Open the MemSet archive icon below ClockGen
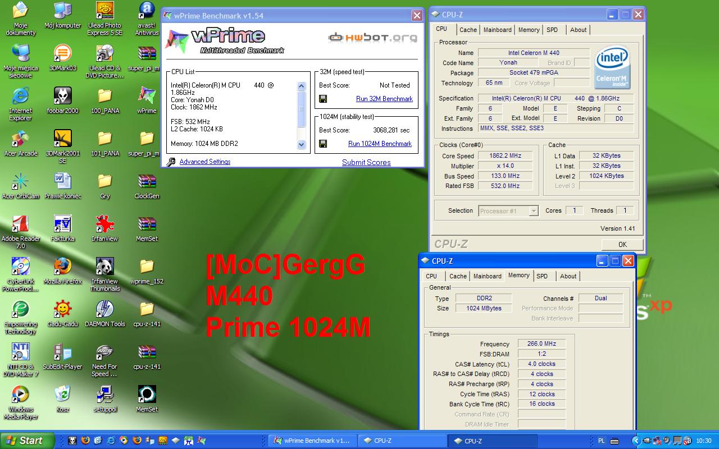 click(x=147, y=229)
